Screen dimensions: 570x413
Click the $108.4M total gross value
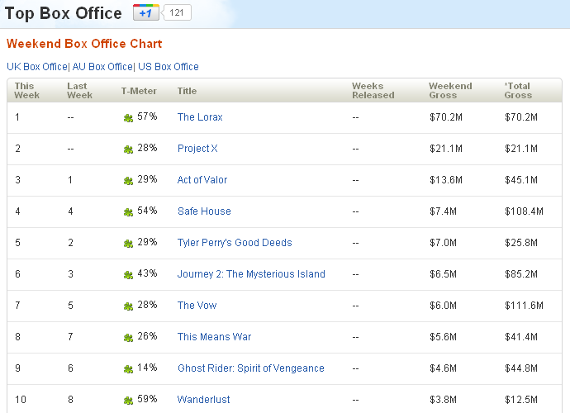pos(524,211)
